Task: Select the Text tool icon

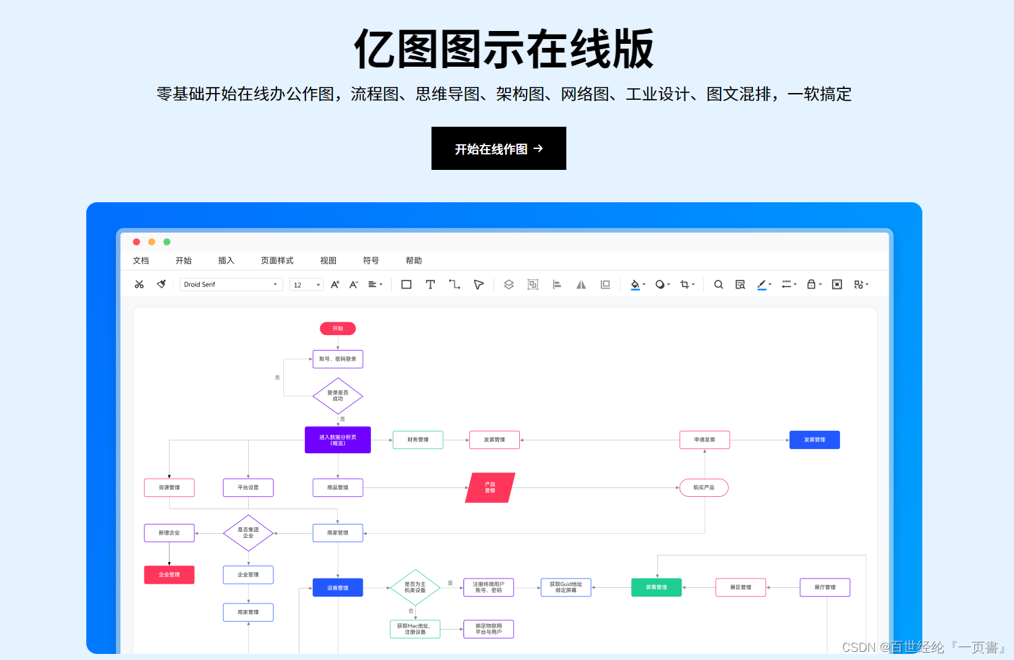Action: [430, 284]
